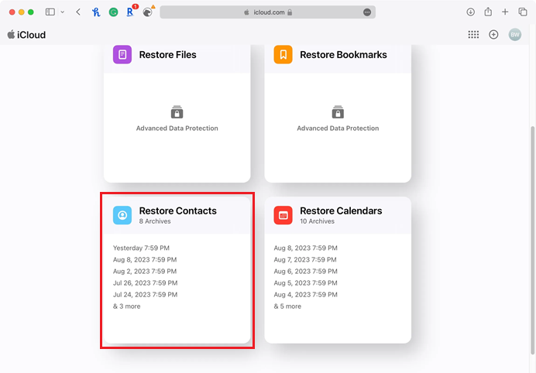Click Advanced Data Protection under Restore Bookmarks

click(x=338, y=128)
